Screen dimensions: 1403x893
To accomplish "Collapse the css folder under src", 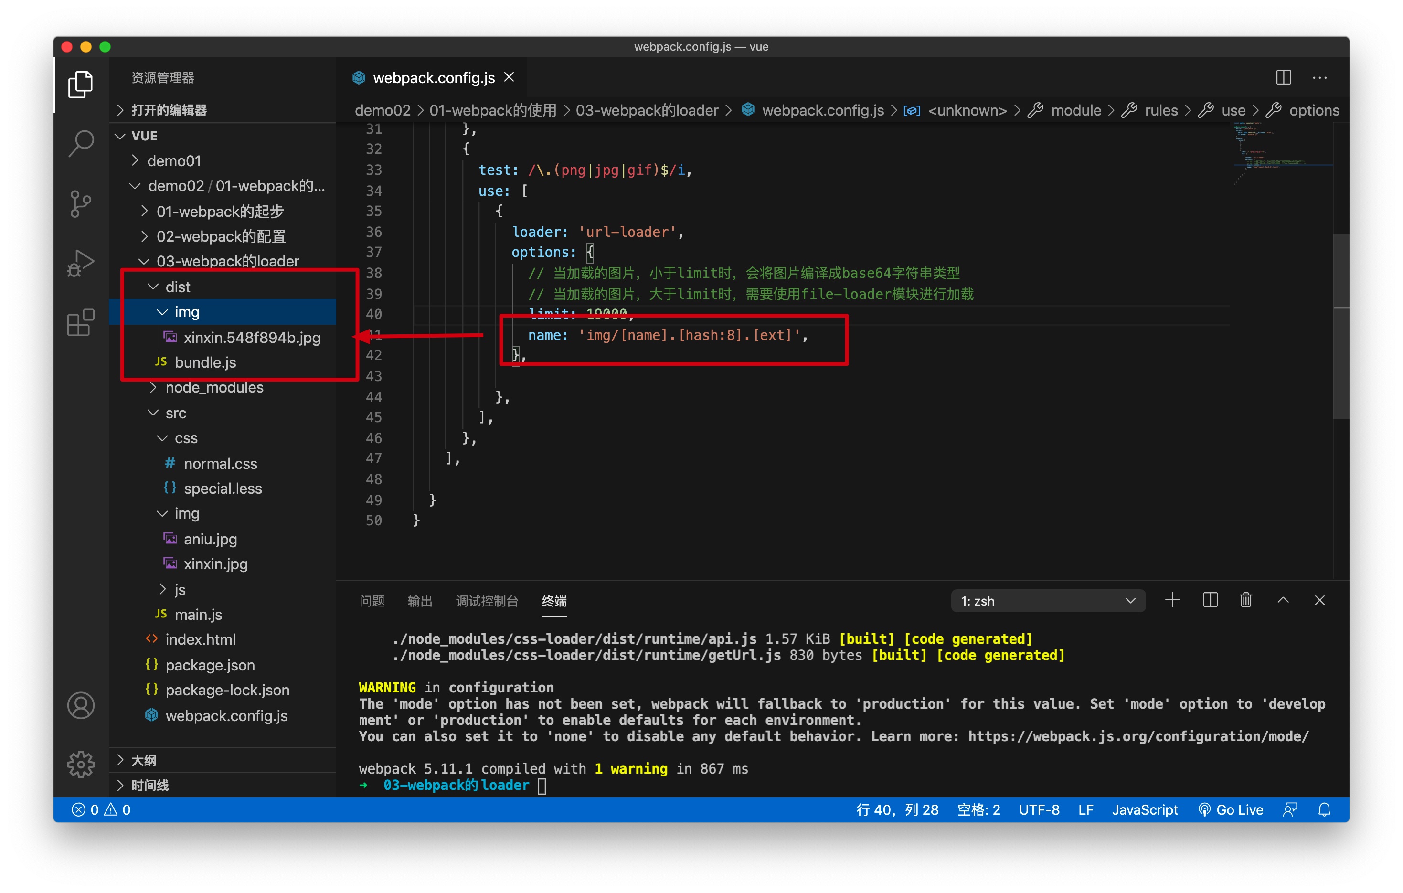I will click(x=223, y=438).
